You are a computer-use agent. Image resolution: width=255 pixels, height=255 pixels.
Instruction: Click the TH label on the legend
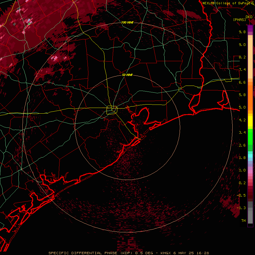tap(243, 220)
